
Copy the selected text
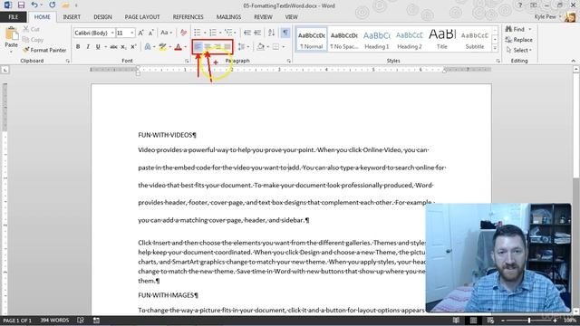point(33,40)
